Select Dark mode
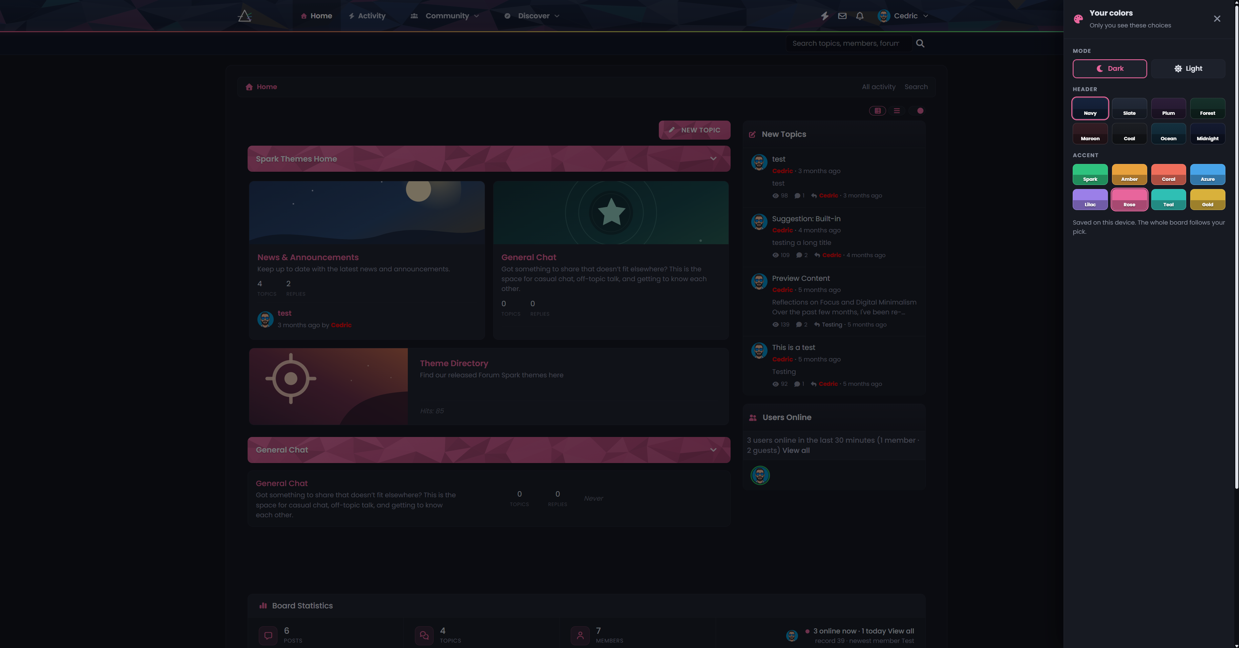The image size is (1239, 648). point(1110,68)
